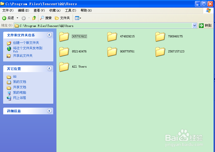Open the 查看(V) menu
The image size is (215, 152).
pyautogui.click(x=39, y=10)
